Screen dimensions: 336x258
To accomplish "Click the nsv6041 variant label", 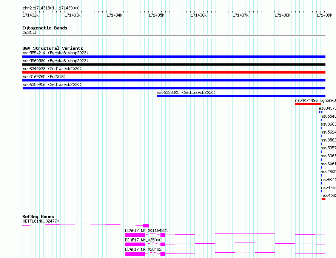I will [x=328, y=180].
